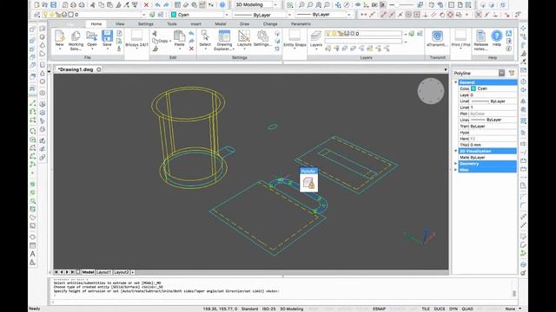Click the Standard text style in status bar
The width and height of the screenshot is (556, 312).
[249, 309]
